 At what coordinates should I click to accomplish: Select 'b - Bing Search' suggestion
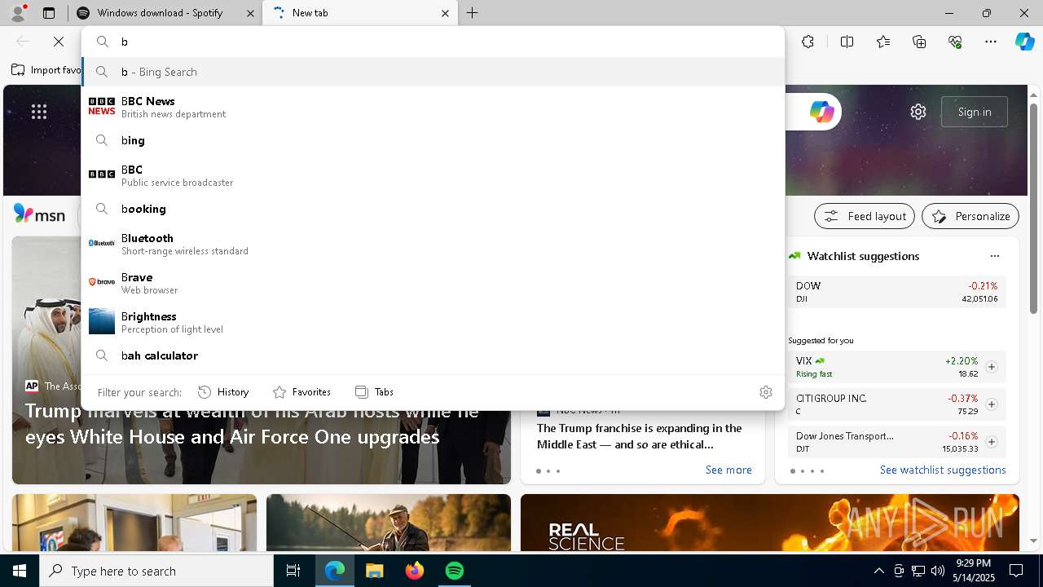click(x=433, y=72)
